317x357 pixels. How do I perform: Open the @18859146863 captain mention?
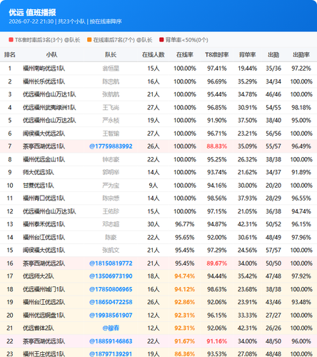click(111, 341)
